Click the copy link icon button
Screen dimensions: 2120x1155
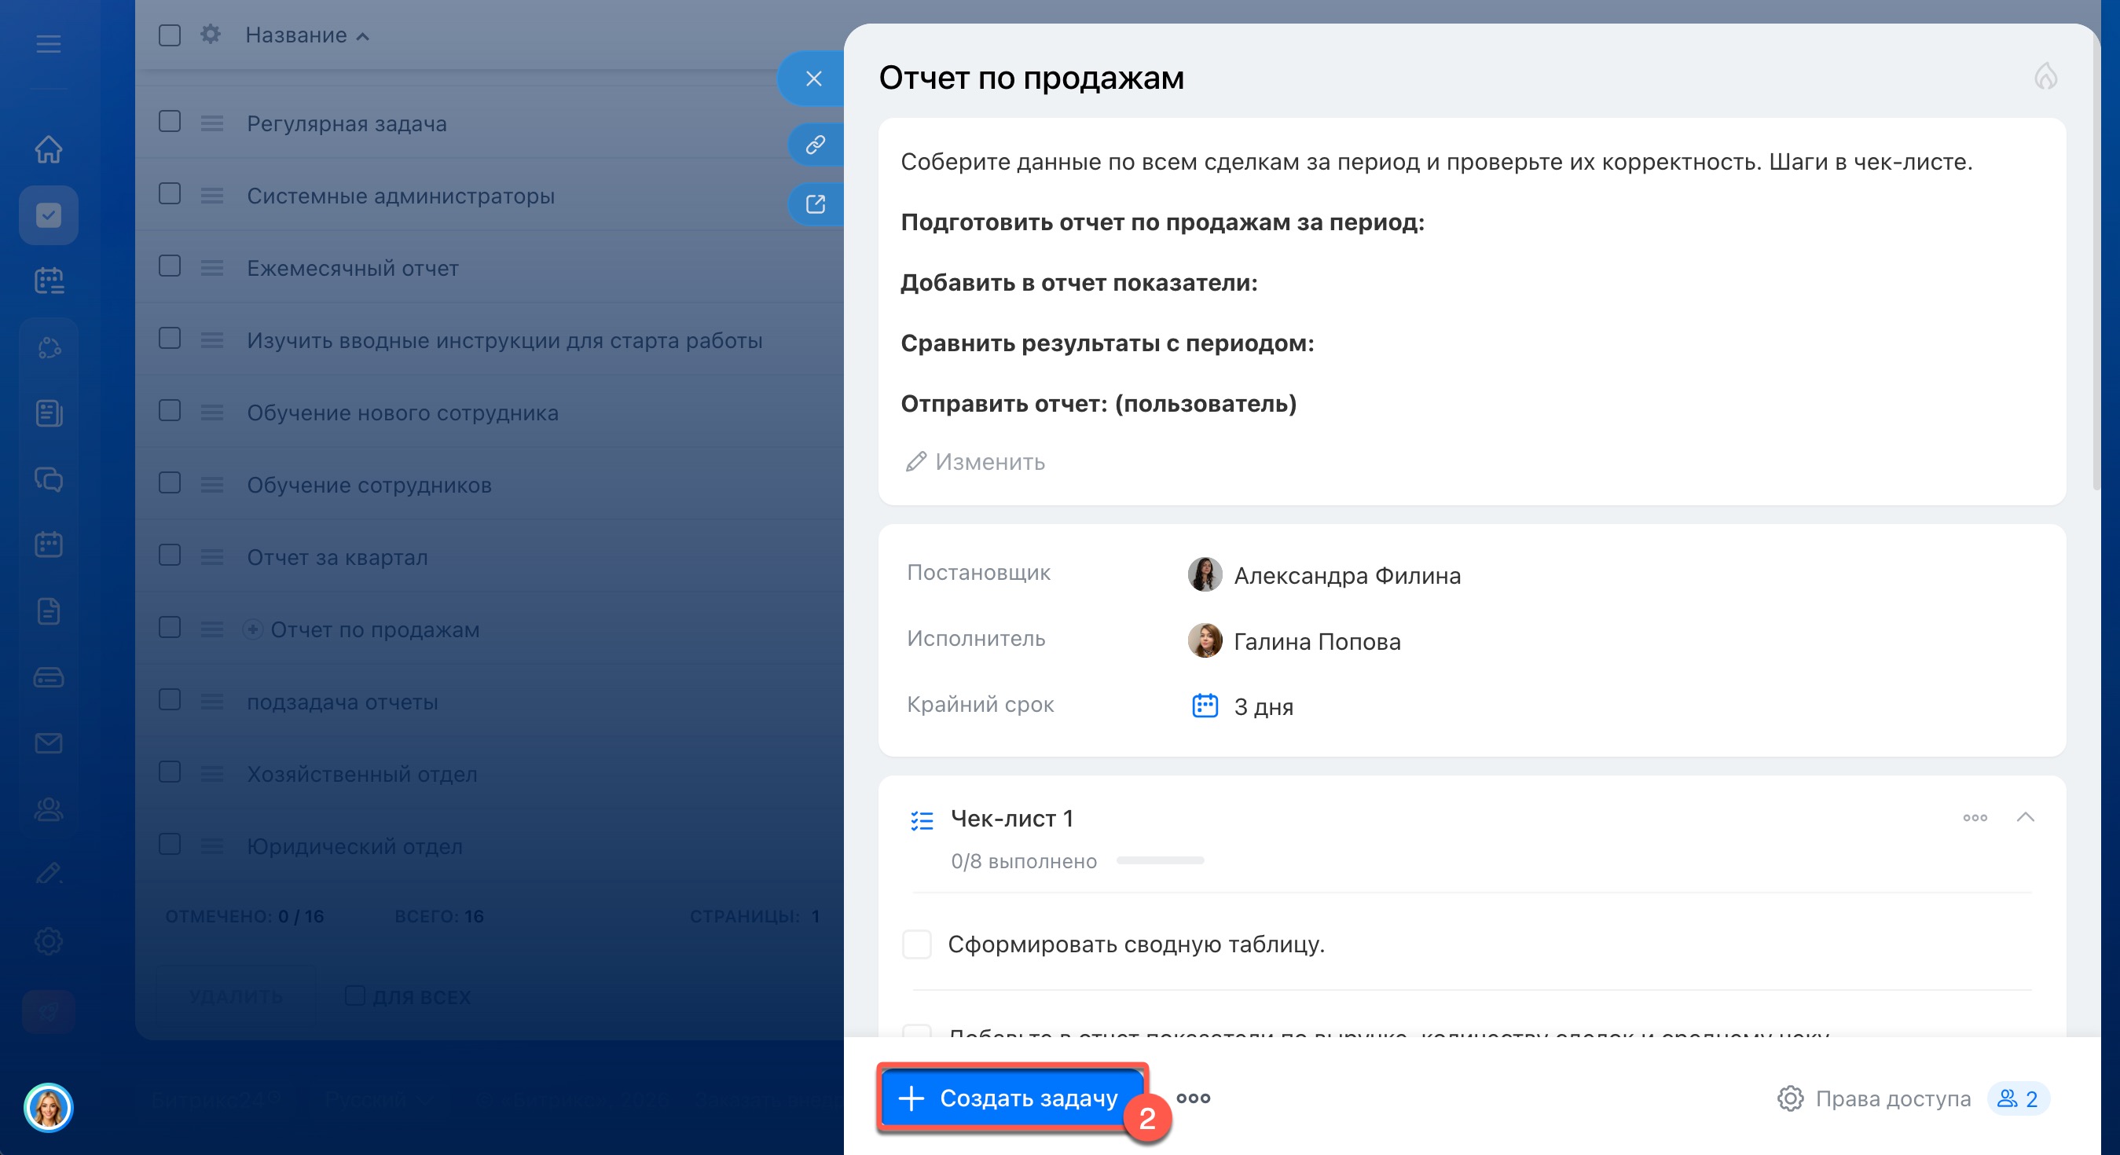(815, 145)
